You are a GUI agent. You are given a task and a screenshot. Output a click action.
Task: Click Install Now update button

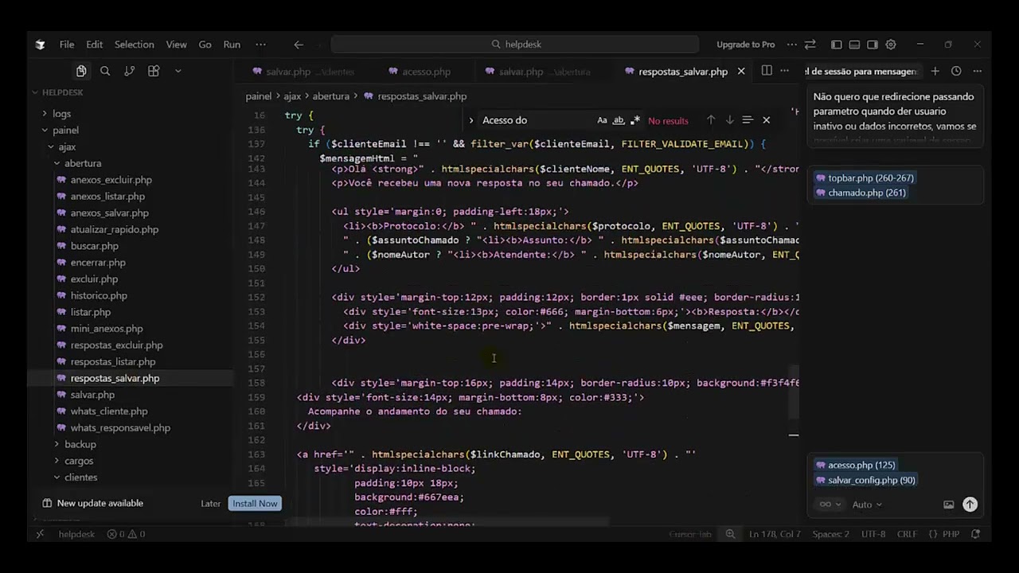pyautogui.click(x=255, y=503)
